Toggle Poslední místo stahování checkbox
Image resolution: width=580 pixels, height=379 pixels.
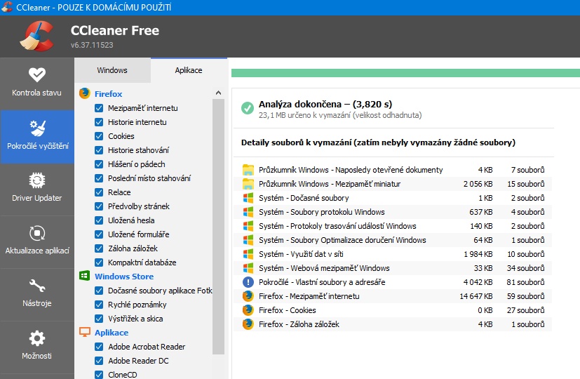pos(99,178)
